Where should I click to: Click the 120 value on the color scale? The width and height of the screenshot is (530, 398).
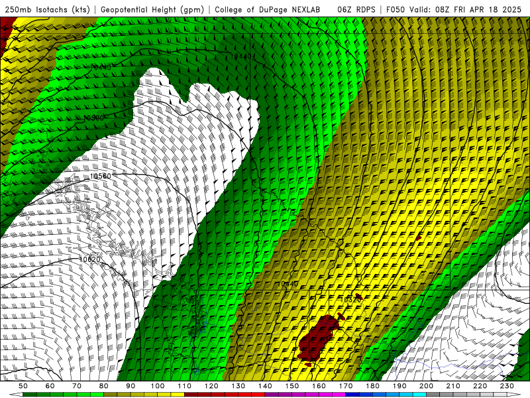[x=211, y=386]
